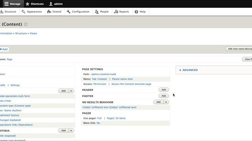Click Add button for Footer
Screen dimensions: 252x141
coord(164,96)
